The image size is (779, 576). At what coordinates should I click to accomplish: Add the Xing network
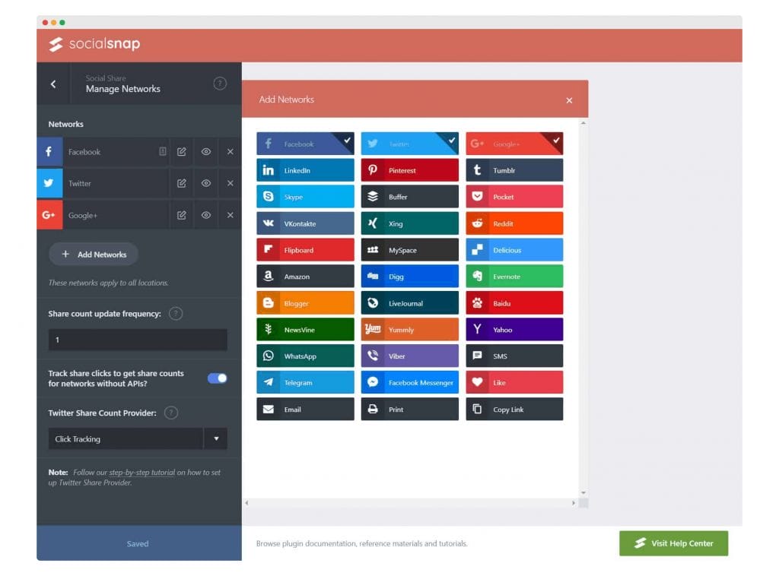[x=409, y=223]
